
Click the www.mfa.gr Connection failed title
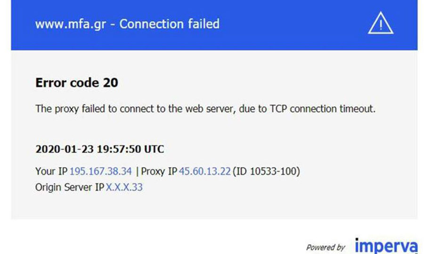127,24
